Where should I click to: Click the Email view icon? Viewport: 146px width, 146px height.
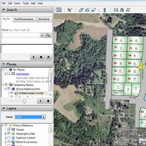click(x=116, y=10)
